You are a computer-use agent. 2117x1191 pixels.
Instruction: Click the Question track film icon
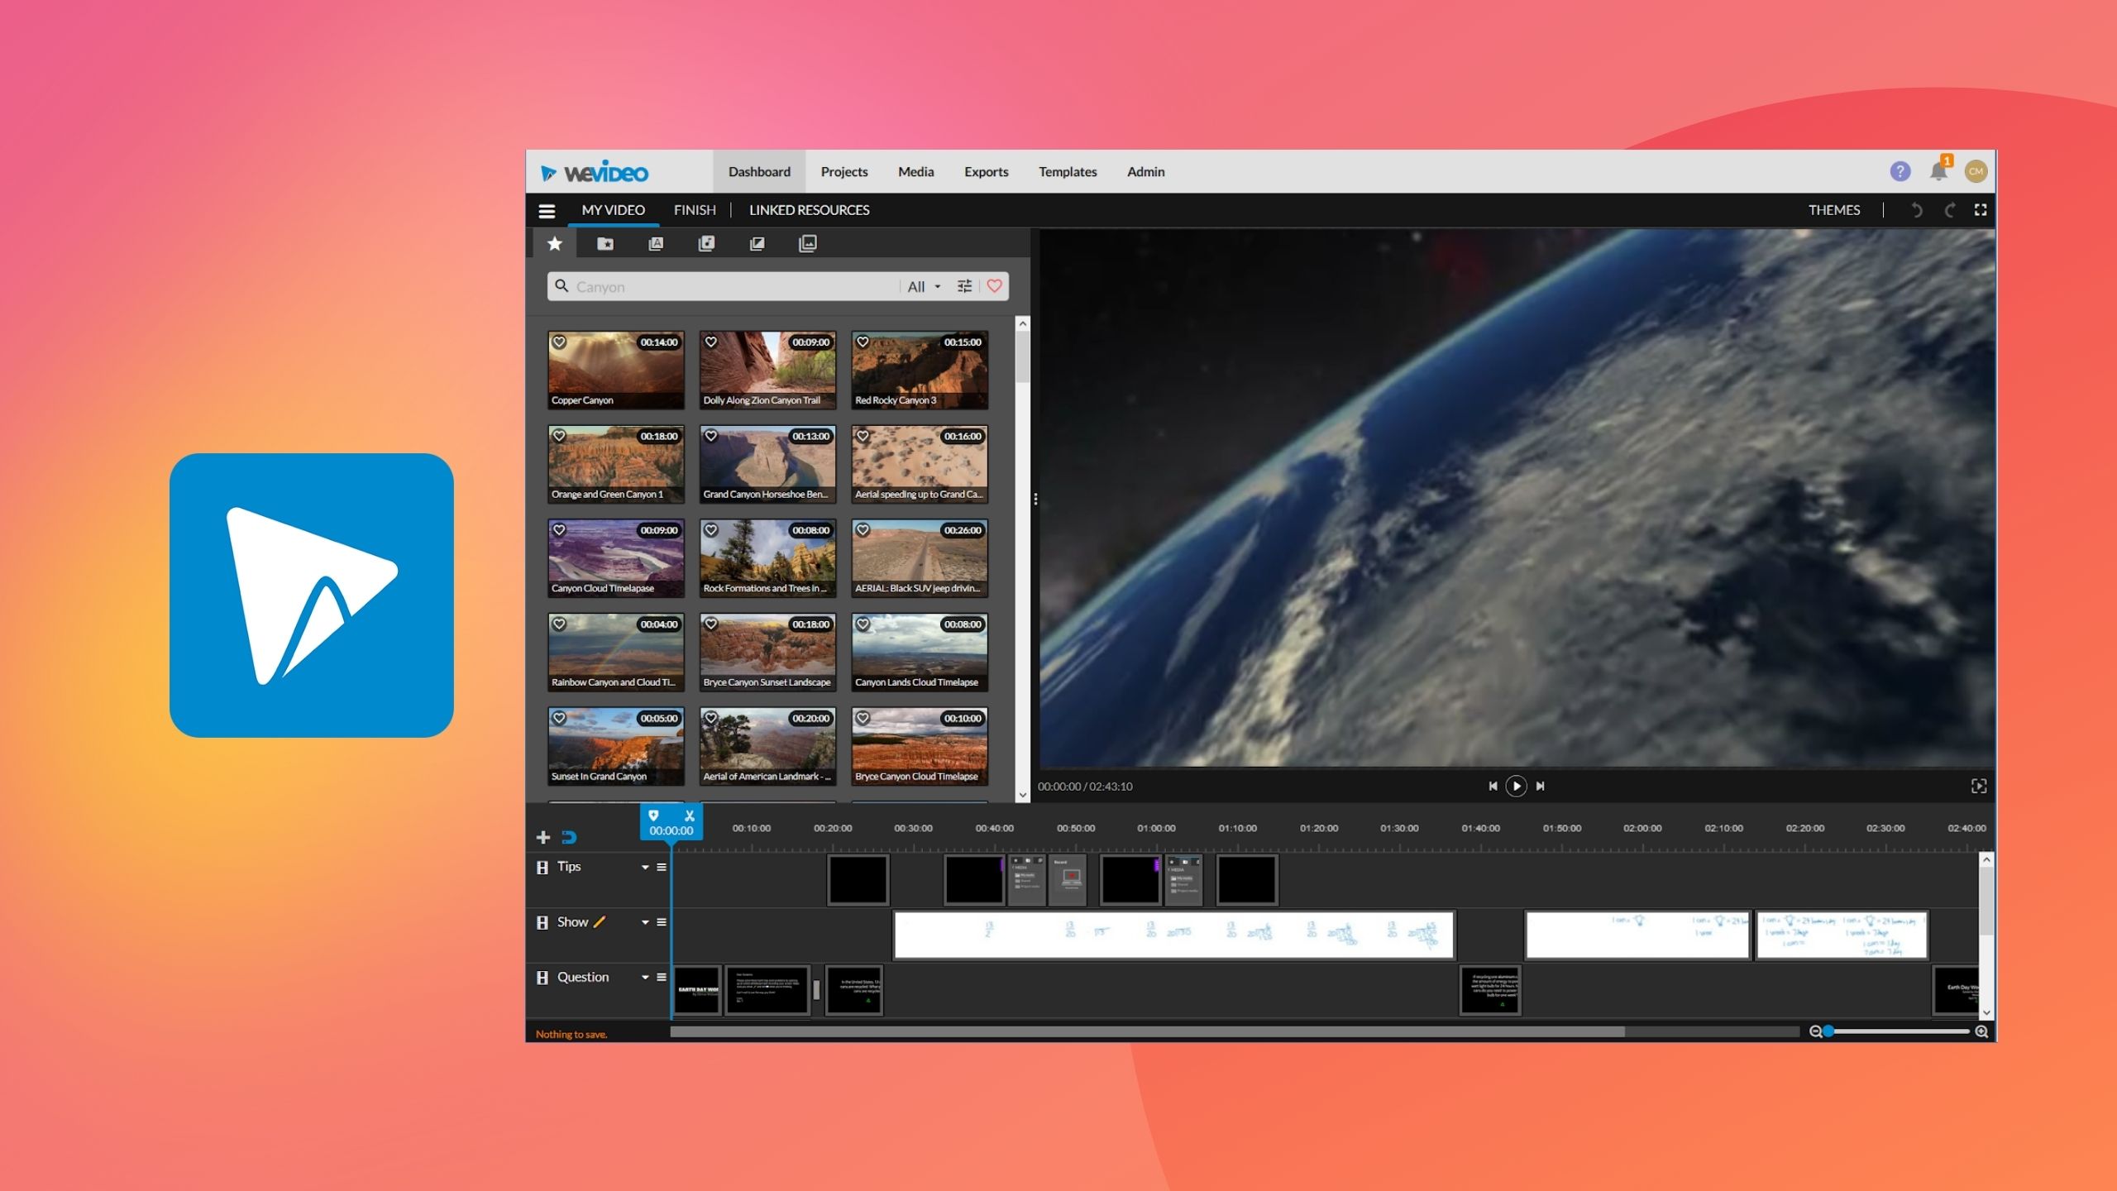point(542,978)
